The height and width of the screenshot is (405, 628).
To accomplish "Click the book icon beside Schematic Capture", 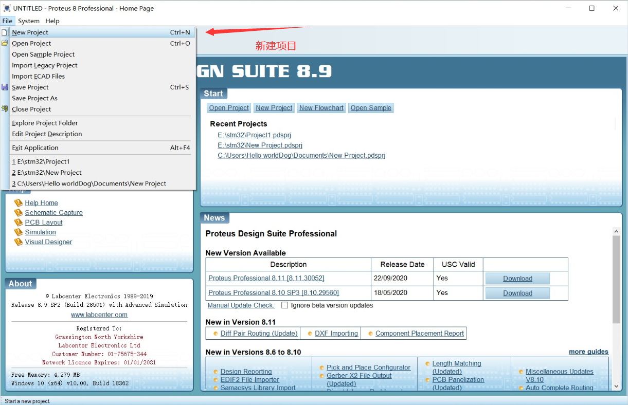I will (19, 213).
